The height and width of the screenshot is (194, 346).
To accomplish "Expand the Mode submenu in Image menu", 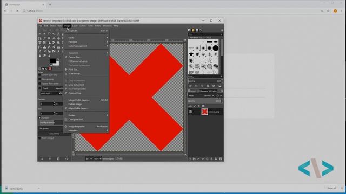I will tap(86, 38).
